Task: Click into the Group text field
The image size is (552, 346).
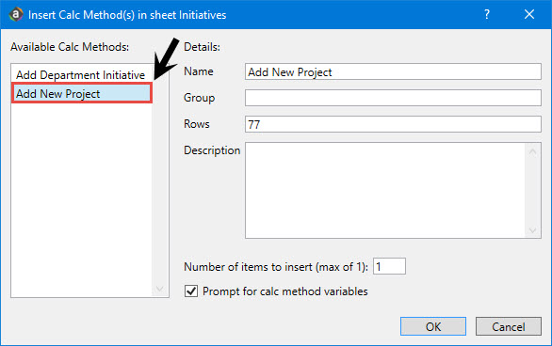Action: tap(393, 98)
